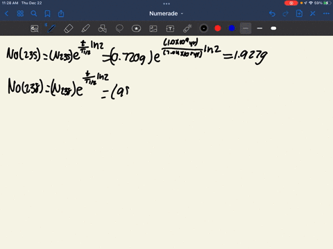Choose the blue pen color
This screenshot has width=333, height=249.
click(x=232, y=28)
